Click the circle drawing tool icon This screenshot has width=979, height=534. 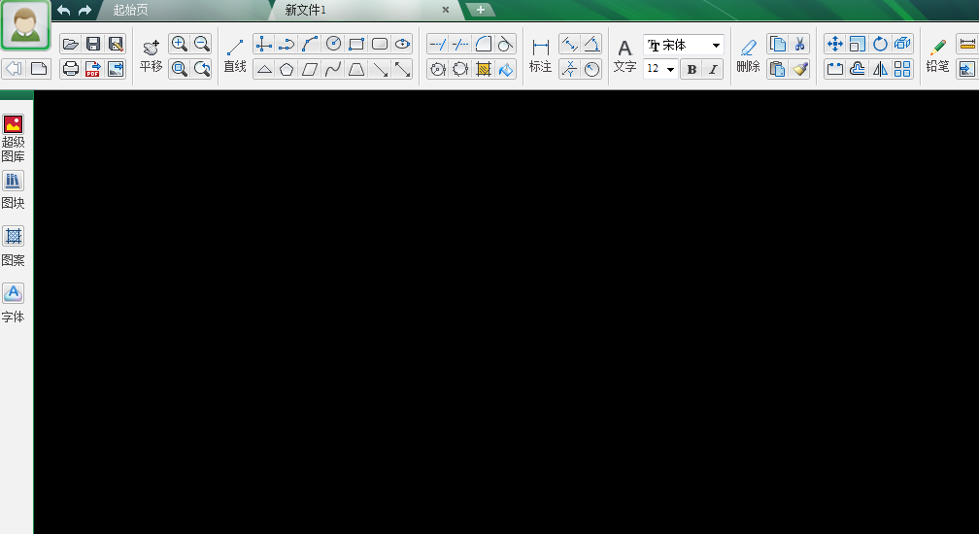(x=333, y=44)
